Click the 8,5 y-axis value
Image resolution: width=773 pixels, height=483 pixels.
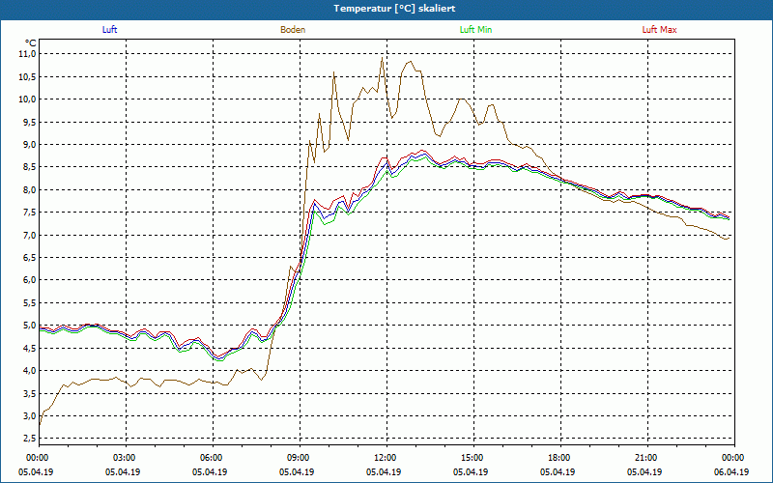point(30,167)
